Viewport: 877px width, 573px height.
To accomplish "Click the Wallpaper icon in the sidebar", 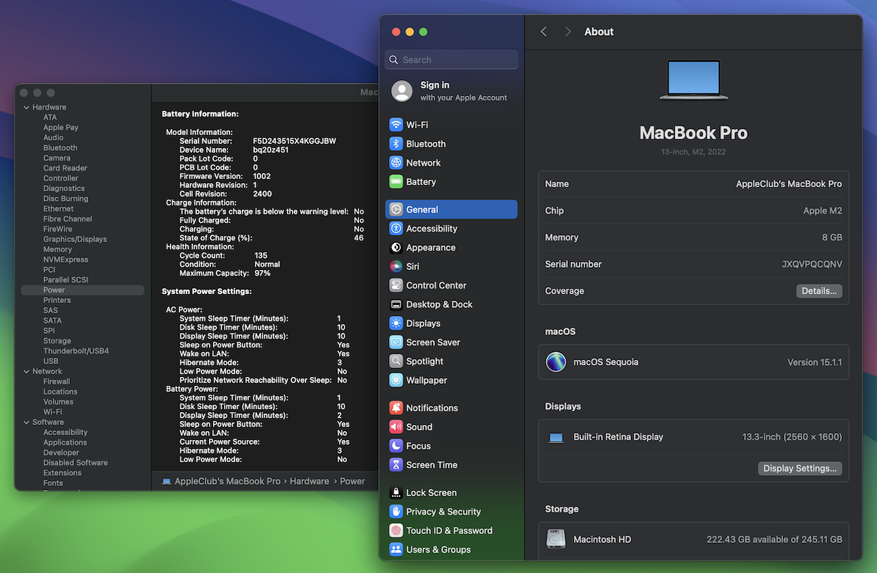I will pyautogui.click(x=396, y=380).
